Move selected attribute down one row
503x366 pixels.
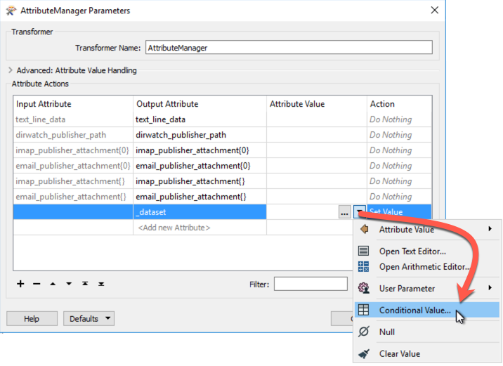tap(69, 284)
